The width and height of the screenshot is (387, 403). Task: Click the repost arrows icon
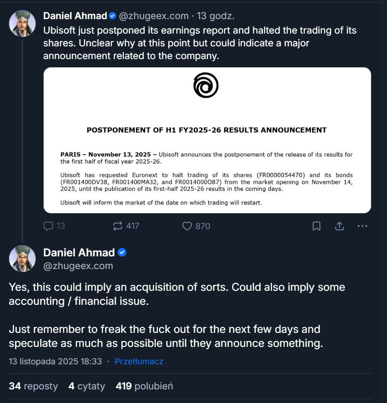(x=118, y=226)
